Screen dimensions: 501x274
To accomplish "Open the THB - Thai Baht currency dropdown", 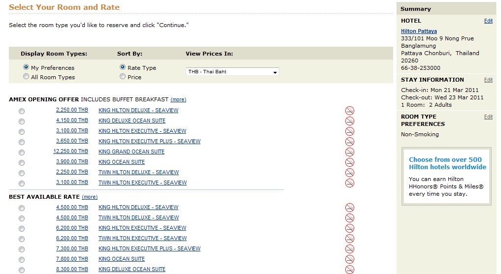I will click(233, 72).
